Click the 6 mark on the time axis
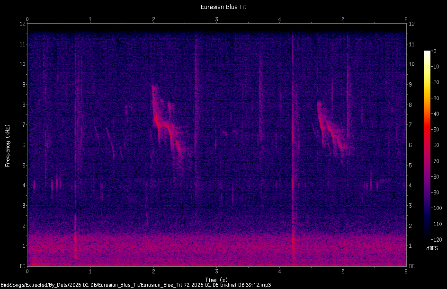The height and width of the screenshot is (289, 447). (x=406, y=271)
